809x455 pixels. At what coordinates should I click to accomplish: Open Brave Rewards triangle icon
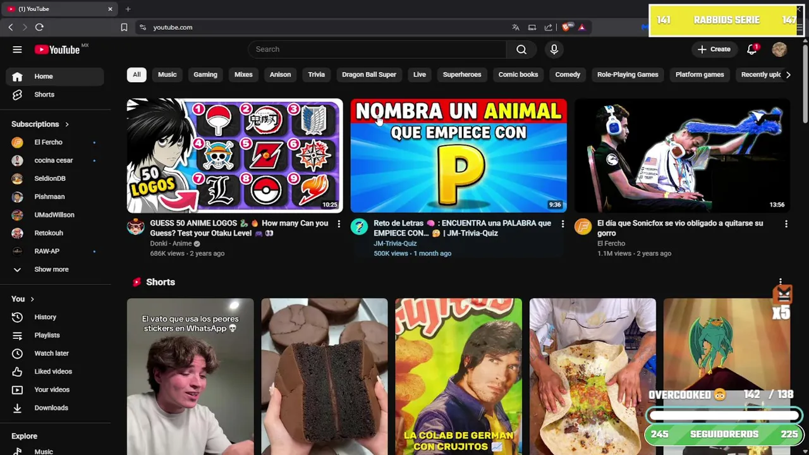click(x=581, y=27)
